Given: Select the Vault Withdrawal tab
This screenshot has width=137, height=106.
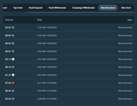Looking at the screenshot, I should [x=57, y=8].
